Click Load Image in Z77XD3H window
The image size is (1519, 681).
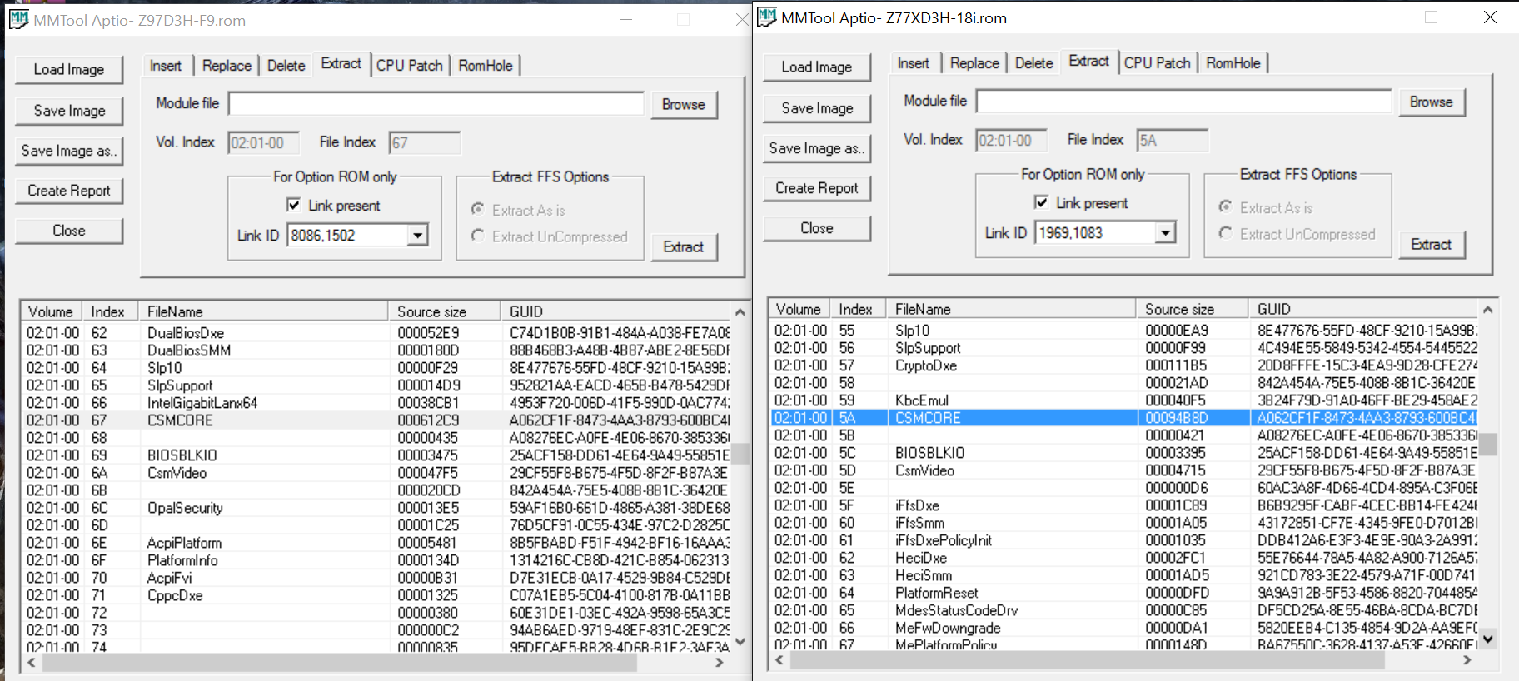point(817,67)
